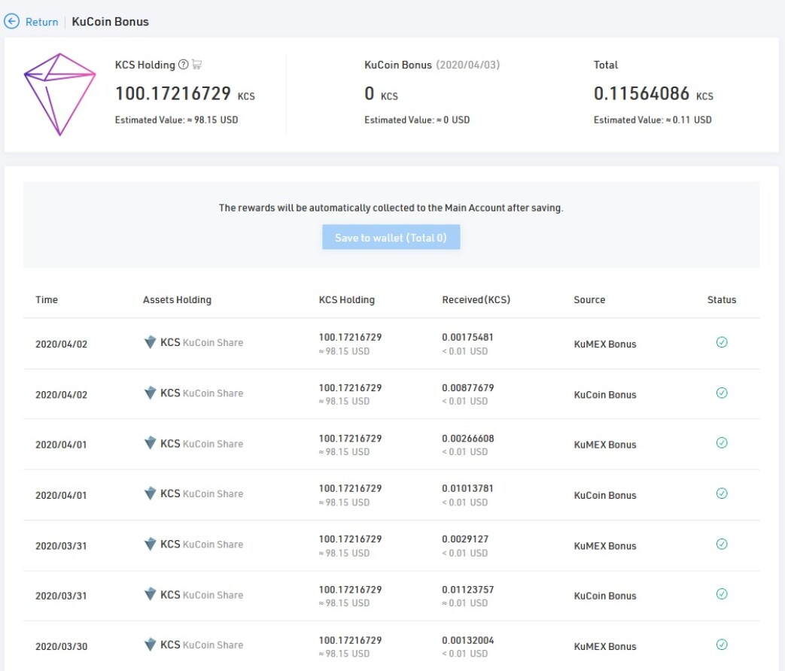Click the Source column header
The height and width of the screenshot is (671, 785).
point(589,299)
